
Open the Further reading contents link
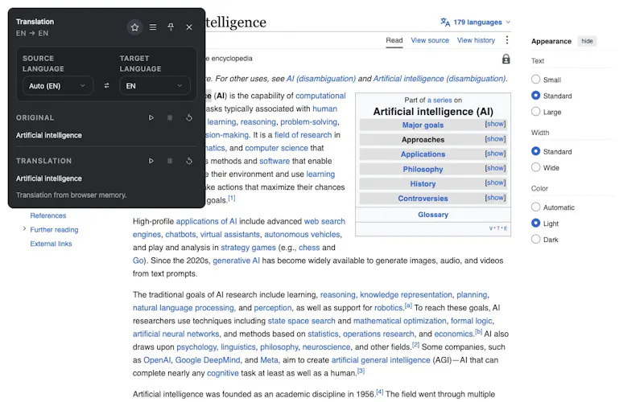tap(54, 230)
